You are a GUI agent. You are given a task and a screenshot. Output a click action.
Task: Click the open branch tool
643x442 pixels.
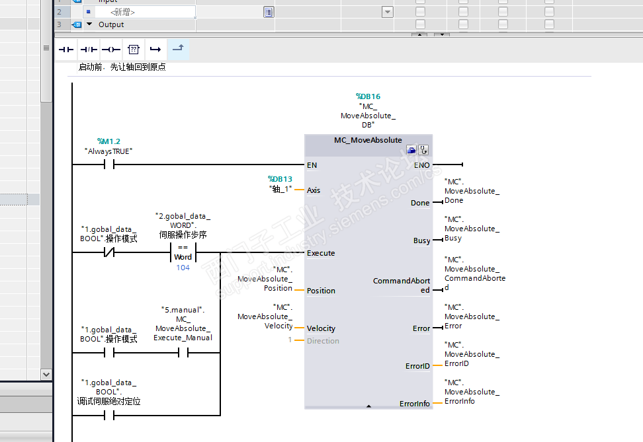(155, 50)
